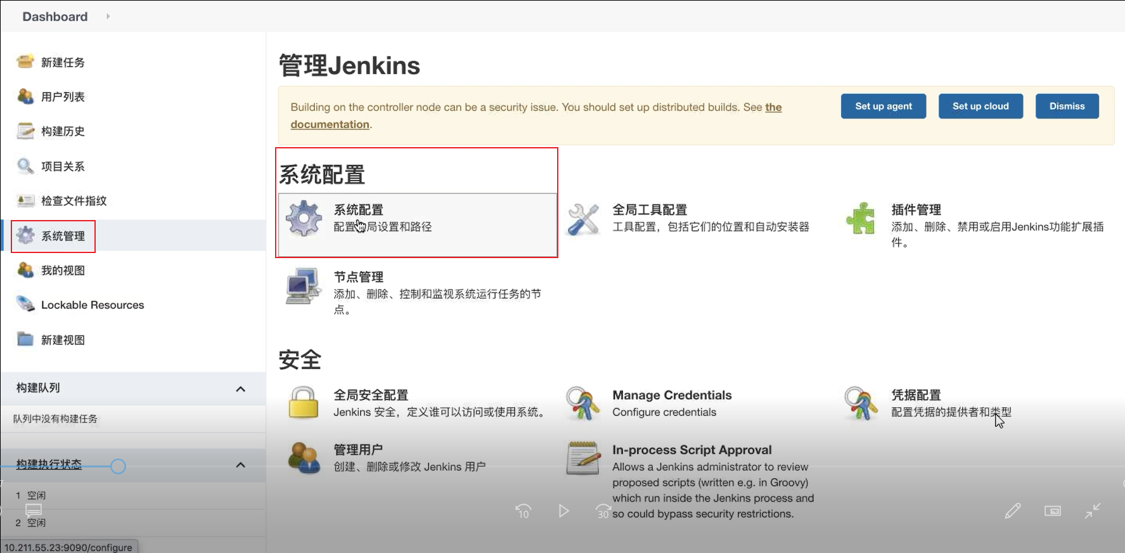Open Lockable Resources sidebar entry

coord(93,305)
